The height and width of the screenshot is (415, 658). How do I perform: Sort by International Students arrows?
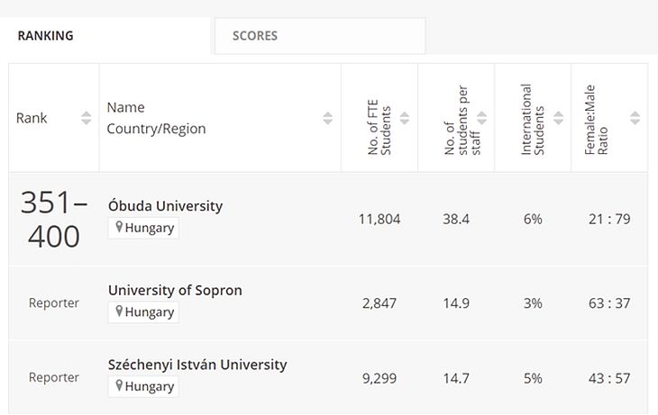pyautogui.click(x=558, y=118)
